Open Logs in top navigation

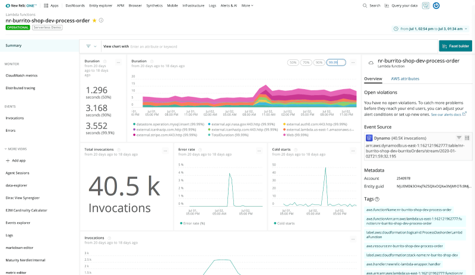pyautogui.click(x=213, y=5)
